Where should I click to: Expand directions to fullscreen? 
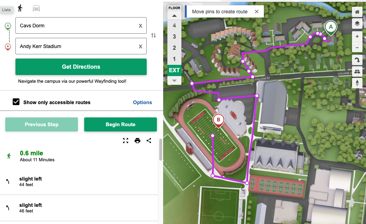tap(126, 141)
